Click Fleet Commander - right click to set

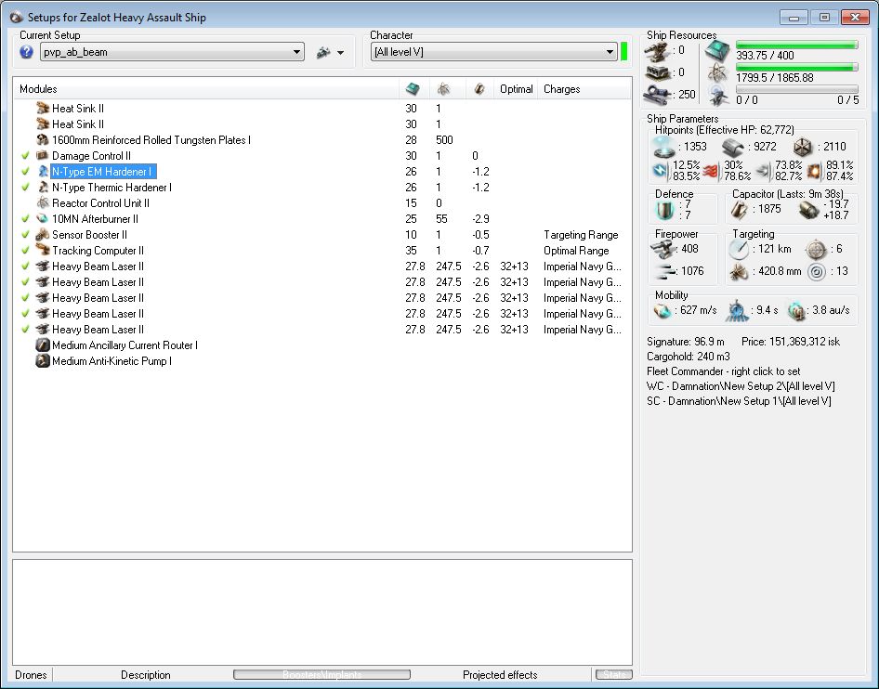[723, 371]
